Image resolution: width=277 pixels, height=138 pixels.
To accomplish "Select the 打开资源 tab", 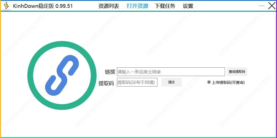I will coord(137,6).
